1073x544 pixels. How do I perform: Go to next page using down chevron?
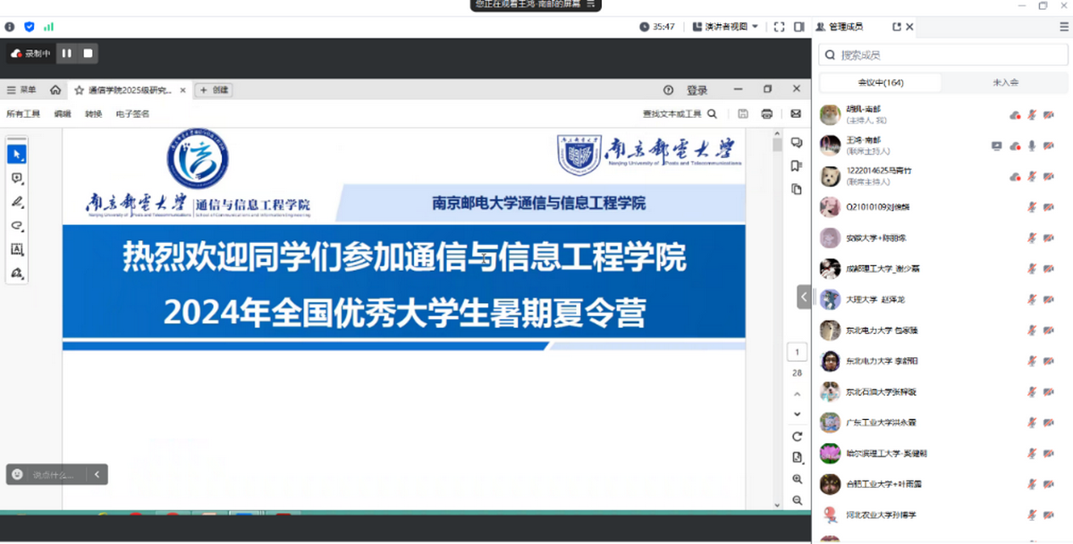pyautogui.click(x=797, y=414)
